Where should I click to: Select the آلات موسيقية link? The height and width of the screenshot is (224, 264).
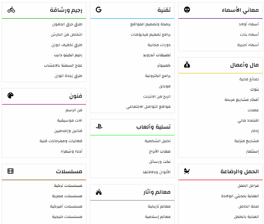[70, 120]
